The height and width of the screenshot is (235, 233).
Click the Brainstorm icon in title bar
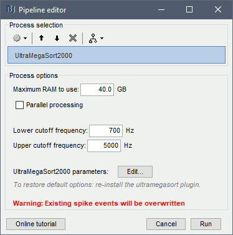11,9
